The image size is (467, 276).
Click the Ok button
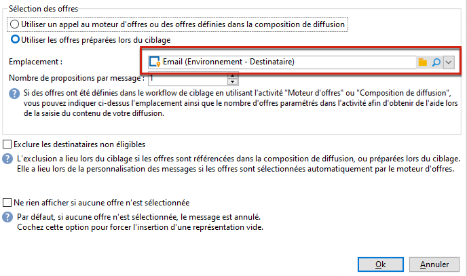point(381,264)
